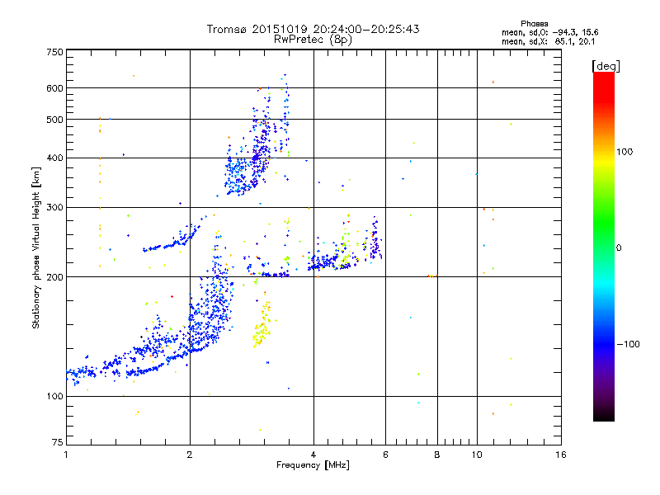This screenshot has height=495, width=660.
Task: Click the y-axis tick label '600'
Action: point(55,88)
